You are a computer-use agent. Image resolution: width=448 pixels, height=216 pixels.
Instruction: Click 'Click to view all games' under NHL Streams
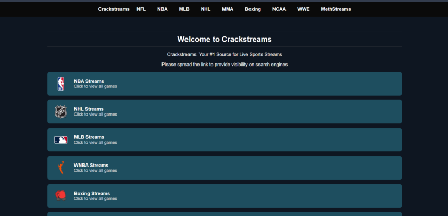(95, 114)
